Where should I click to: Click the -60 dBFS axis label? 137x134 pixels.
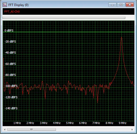click(x=10, y=64)
